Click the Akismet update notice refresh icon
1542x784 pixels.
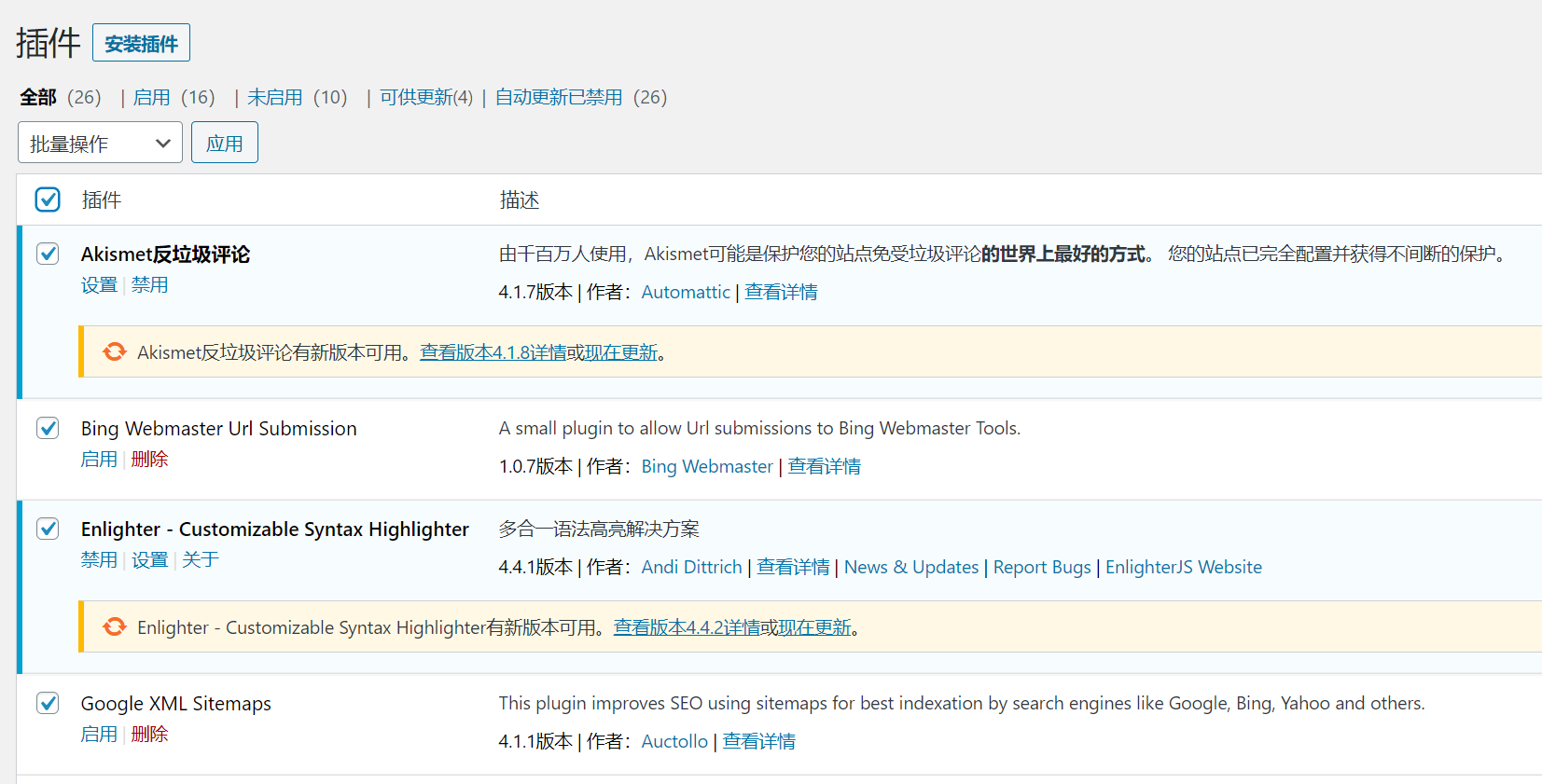(115, 351)
